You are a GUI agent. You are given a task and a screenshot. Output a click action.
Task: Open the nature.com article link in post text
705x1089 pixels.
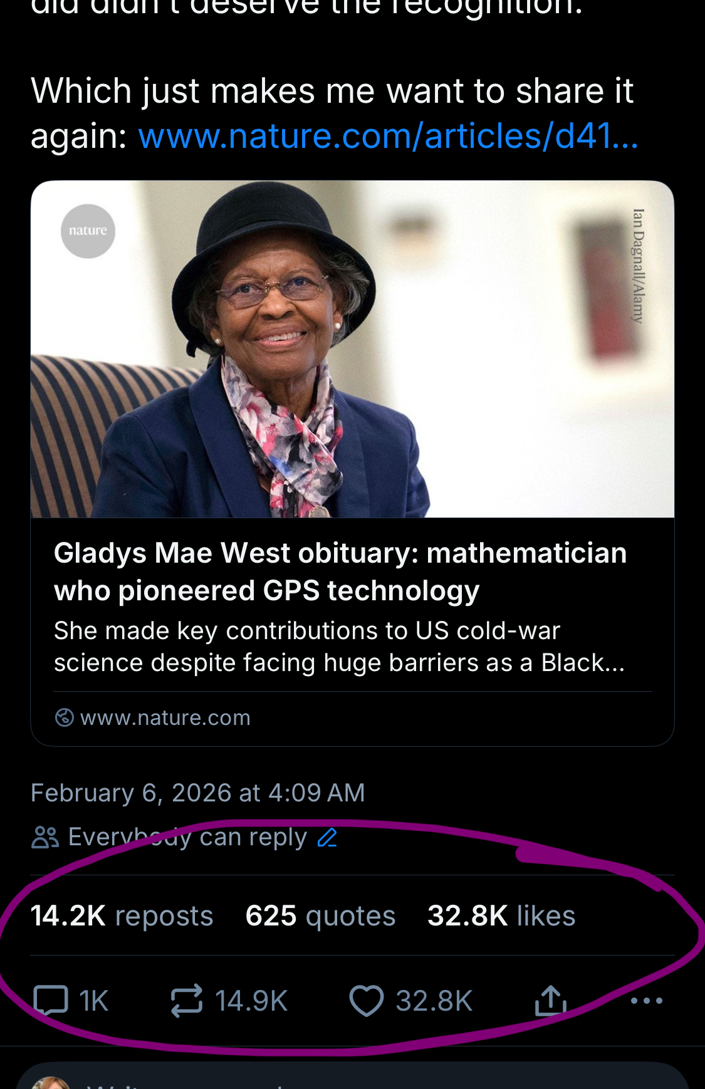pos(387,136)
